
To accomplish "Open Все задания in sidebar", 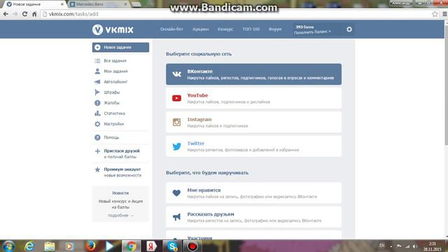I will coord(115,61).
